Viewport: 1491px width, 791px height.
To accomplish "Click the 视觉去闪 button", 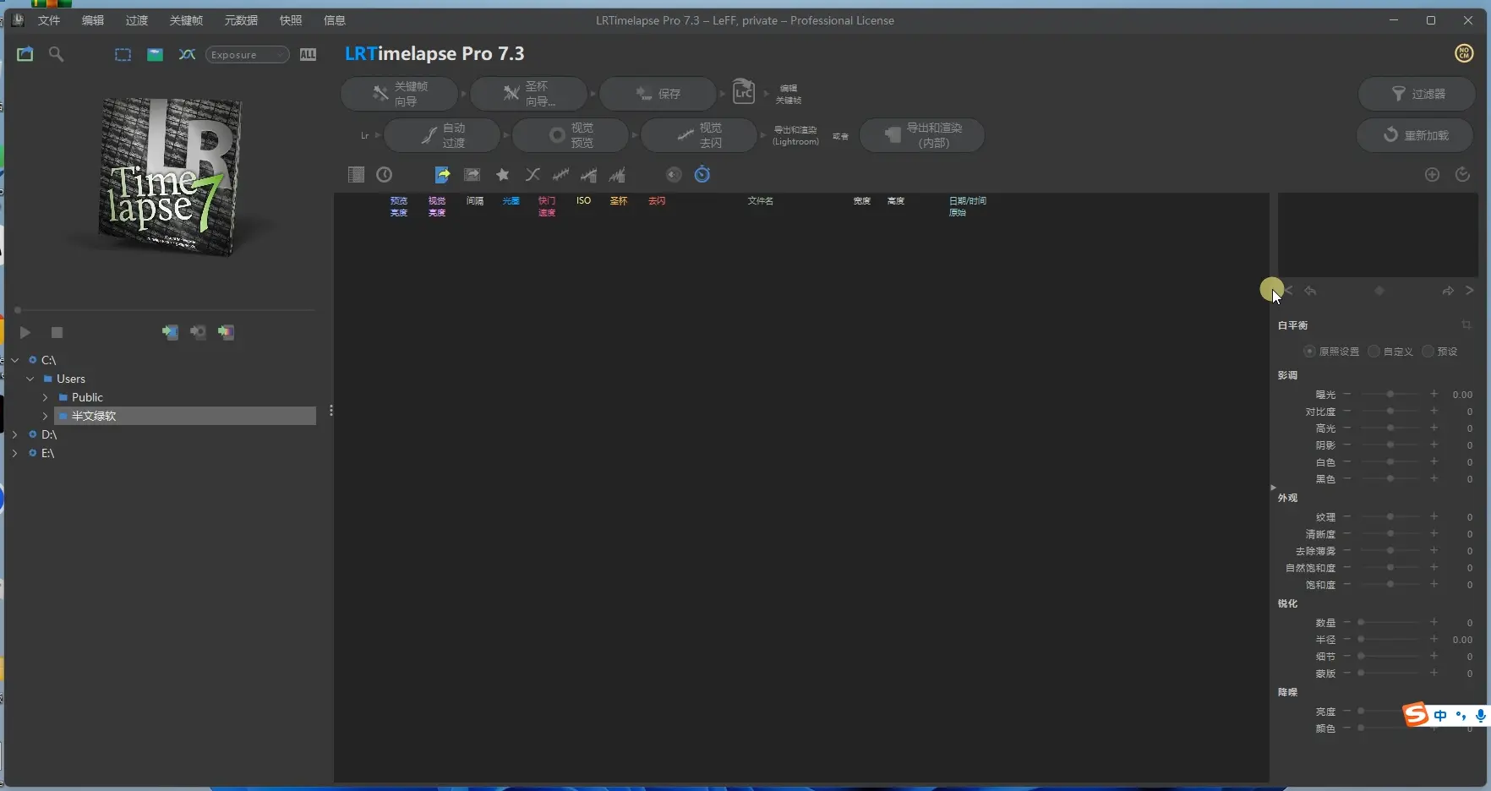I will tap(699, 135).
